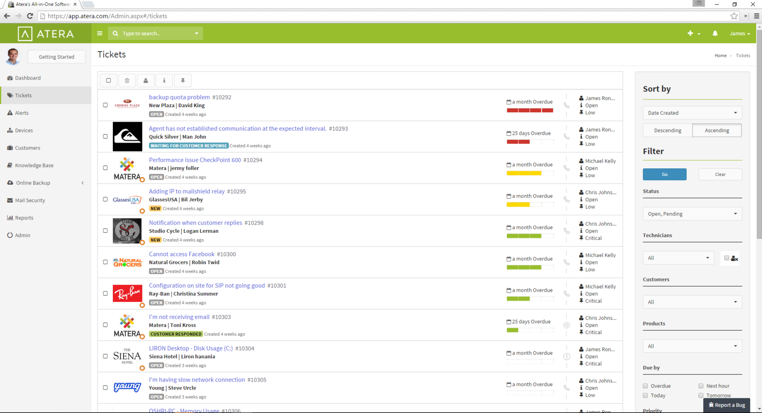Open the Alerts sidebar item
Screen dimensions: 762x413
click(x=45, y=113)
